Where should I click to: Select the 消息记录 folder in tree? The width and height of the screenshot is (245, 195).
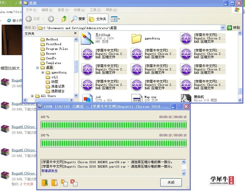(x=55, y=86)
